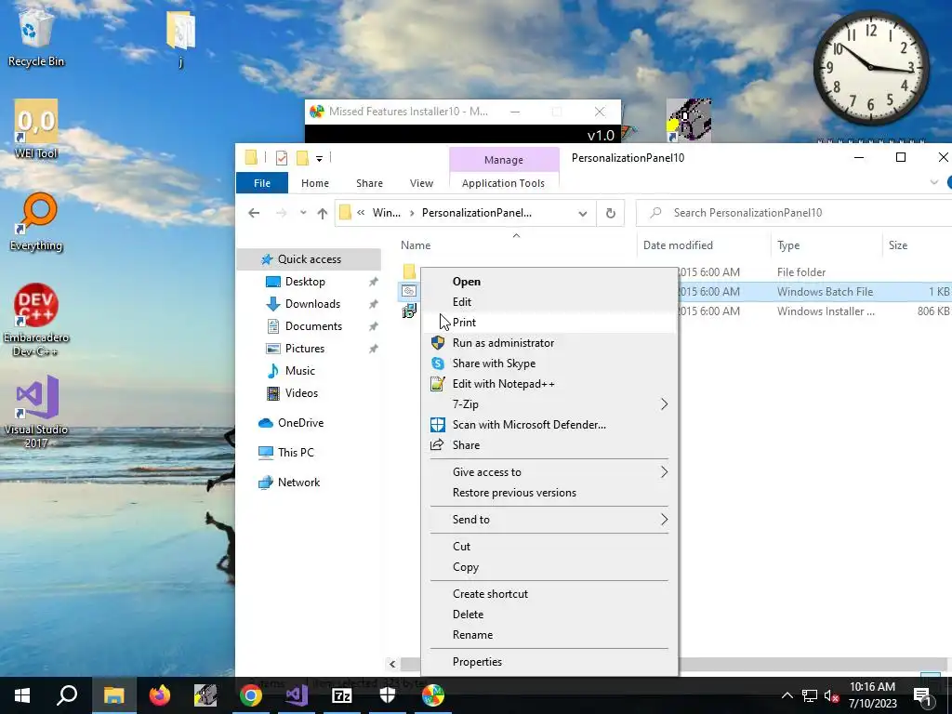Open Firefox from the taskbar
The height and width of the screenshot is (714, 952).
pos(160,695)
